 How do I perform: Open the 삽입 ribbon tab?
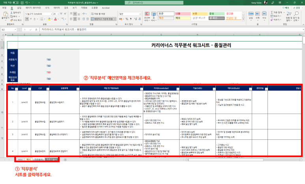pos(19,8)
